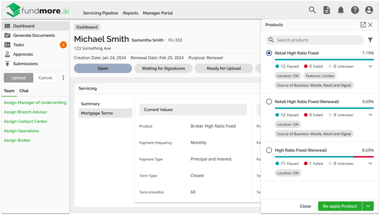380x215 pixels.
Task: Click Re-apply Product button
Action: coord(340,206)
